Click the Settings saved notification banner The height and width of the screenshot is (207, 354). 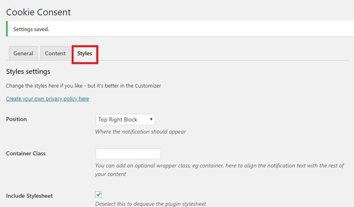coord(180,29)
